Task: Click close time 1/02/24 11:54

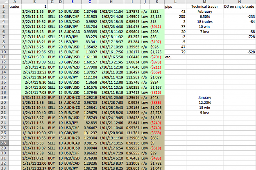Action: (x=111, y=11)
